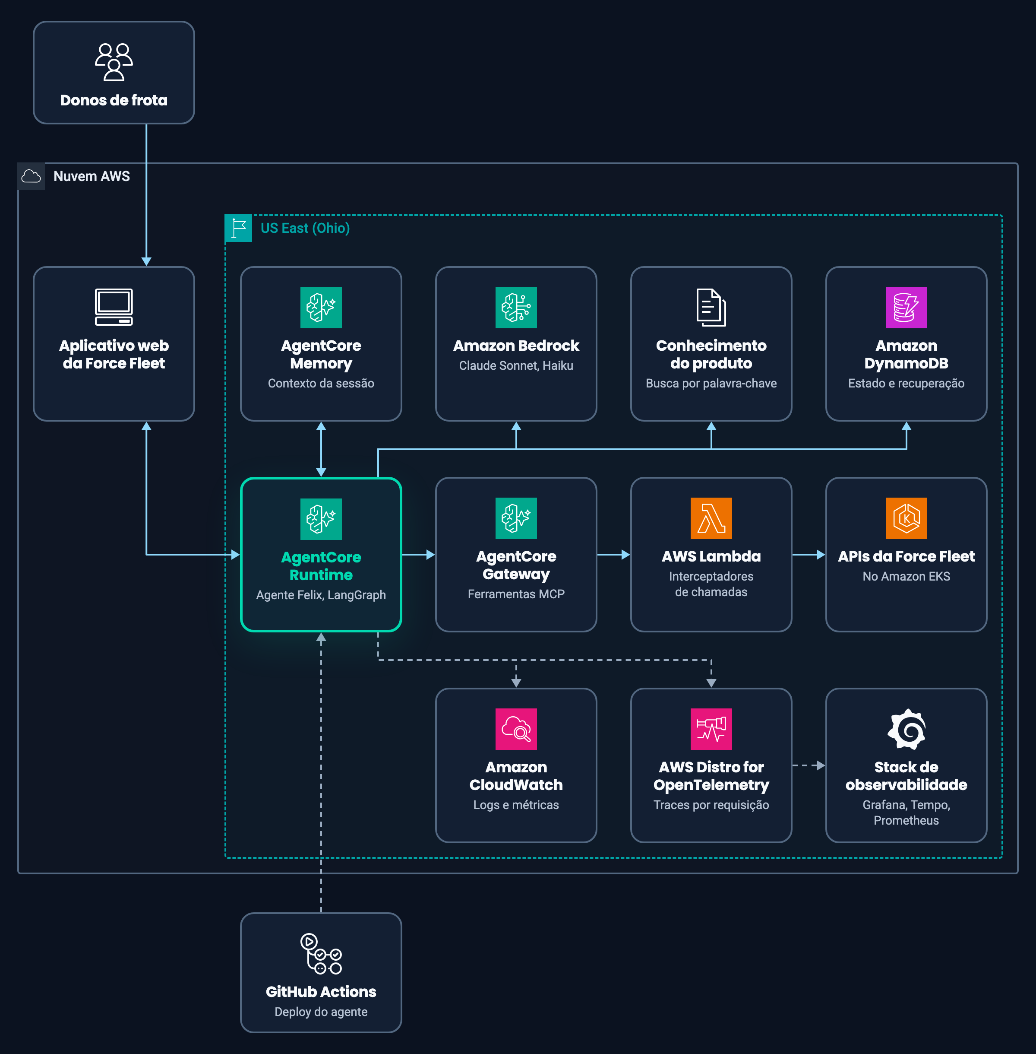
Task: Select the 'Estado e recuperação' subtitle
Action: [x=906, y=383]
